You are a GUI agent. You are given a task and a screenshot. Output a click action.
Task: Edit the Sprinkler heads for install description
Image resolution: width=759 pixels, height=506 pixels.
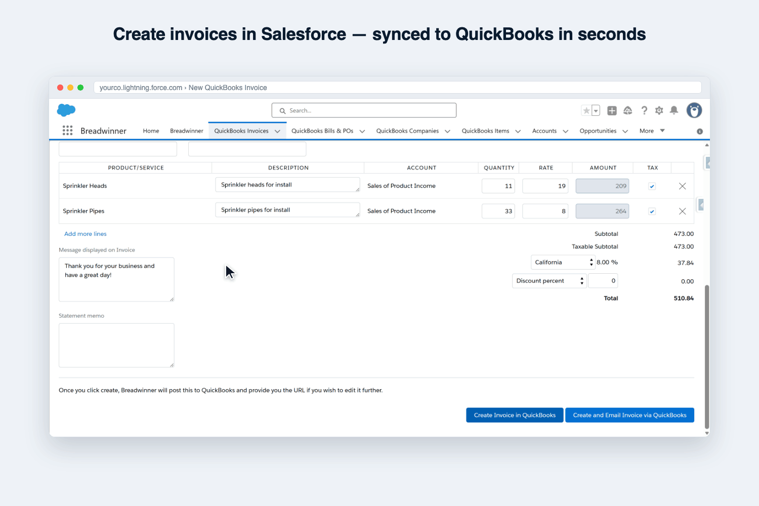tap(287, 185)
